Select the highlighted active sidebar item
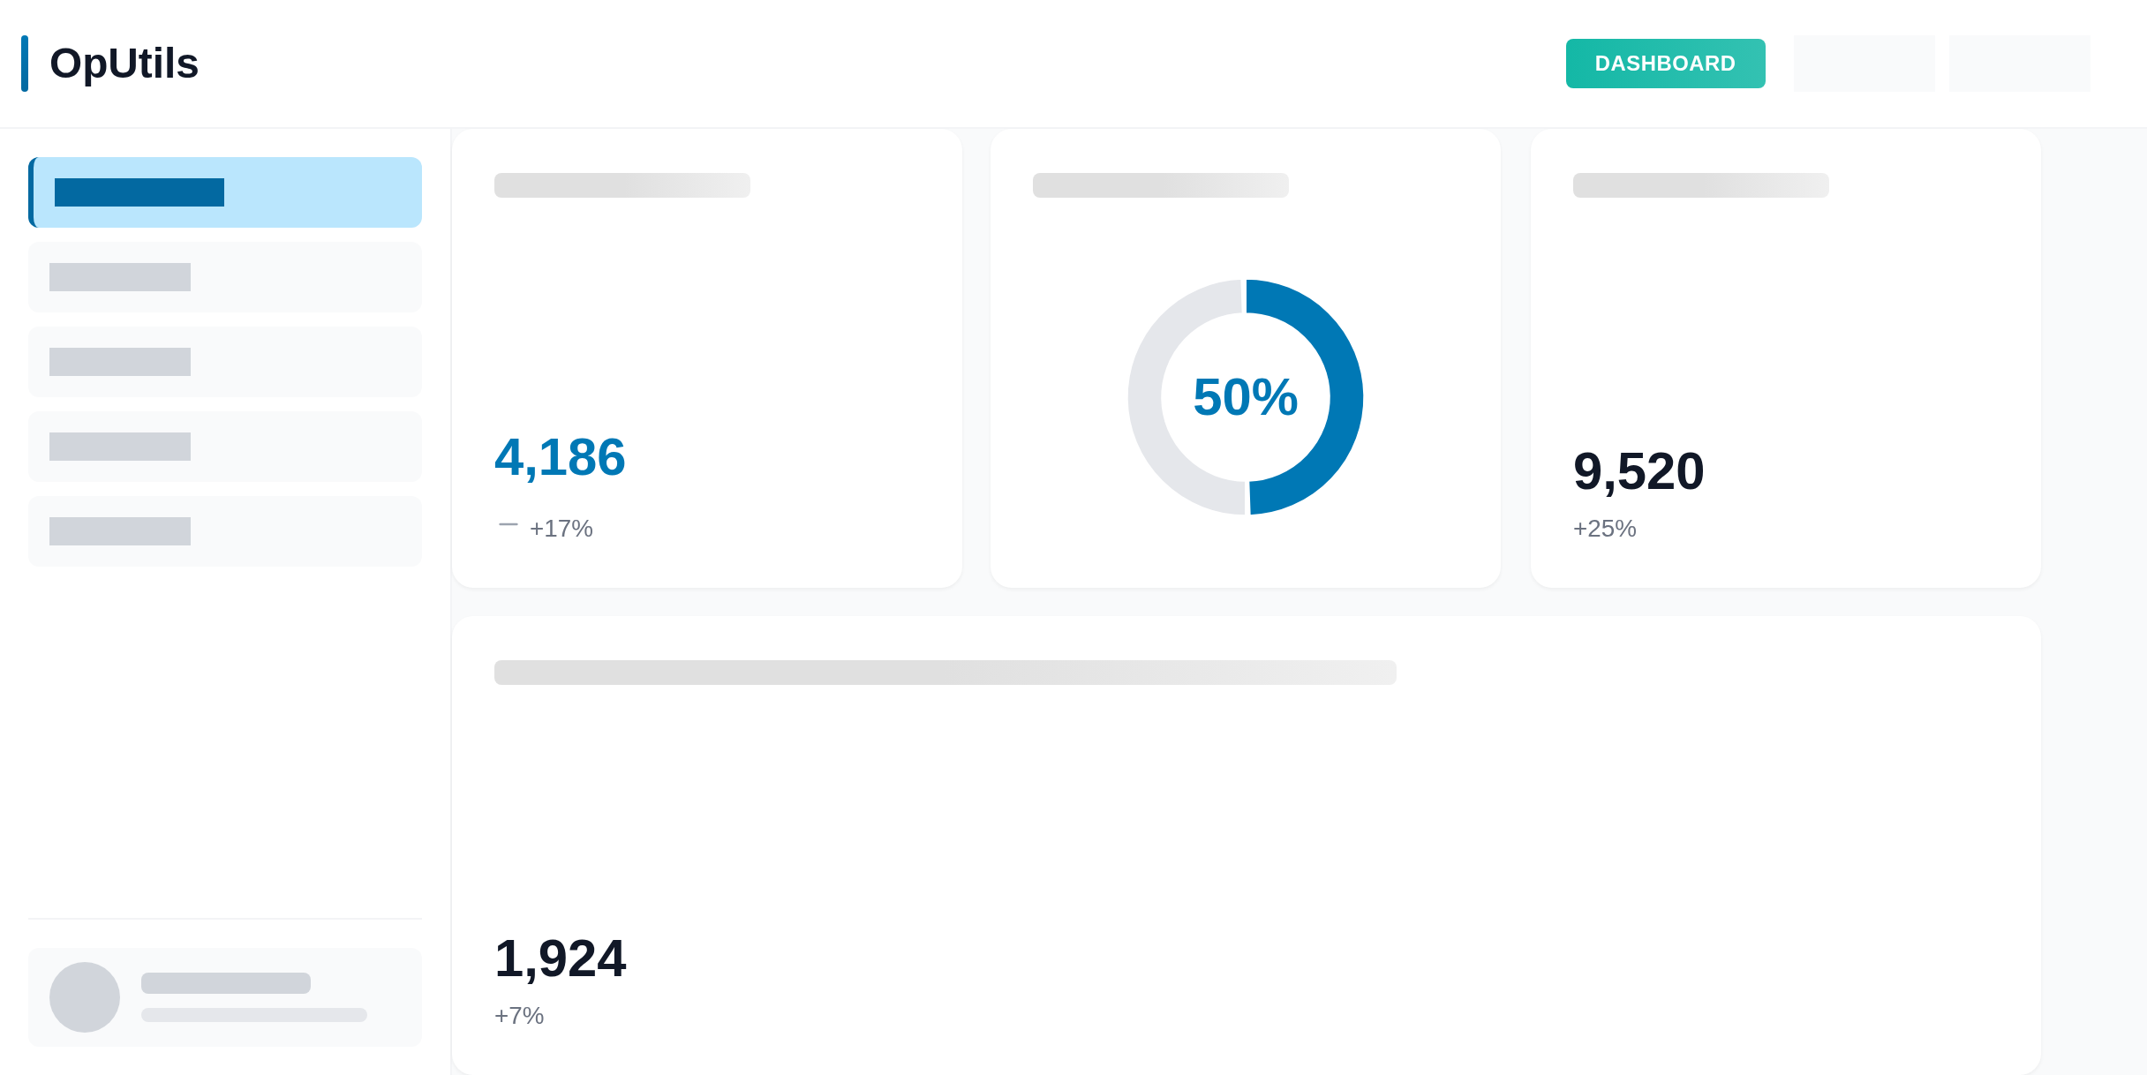Viewport: 2147px width, 1075px height. point(225,192)
